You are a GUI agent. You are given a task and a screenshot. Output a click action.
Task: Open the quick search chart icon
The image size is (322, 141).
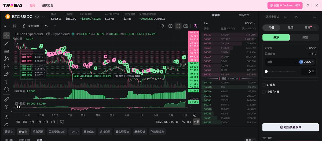click(x=163, y=26)
